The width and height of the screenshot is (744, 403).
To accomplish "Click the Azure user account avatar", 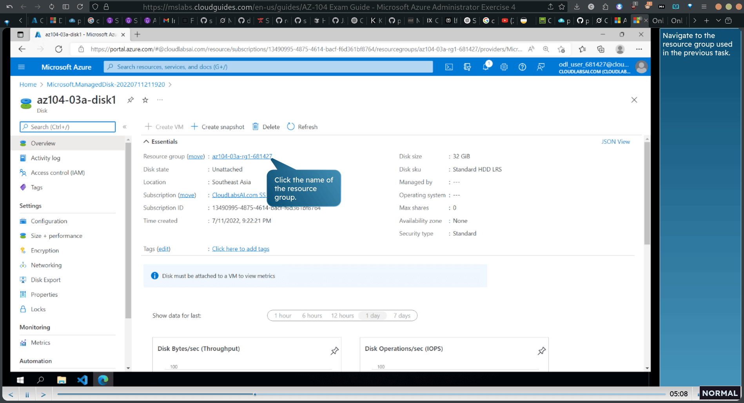I will coord(641,67).
